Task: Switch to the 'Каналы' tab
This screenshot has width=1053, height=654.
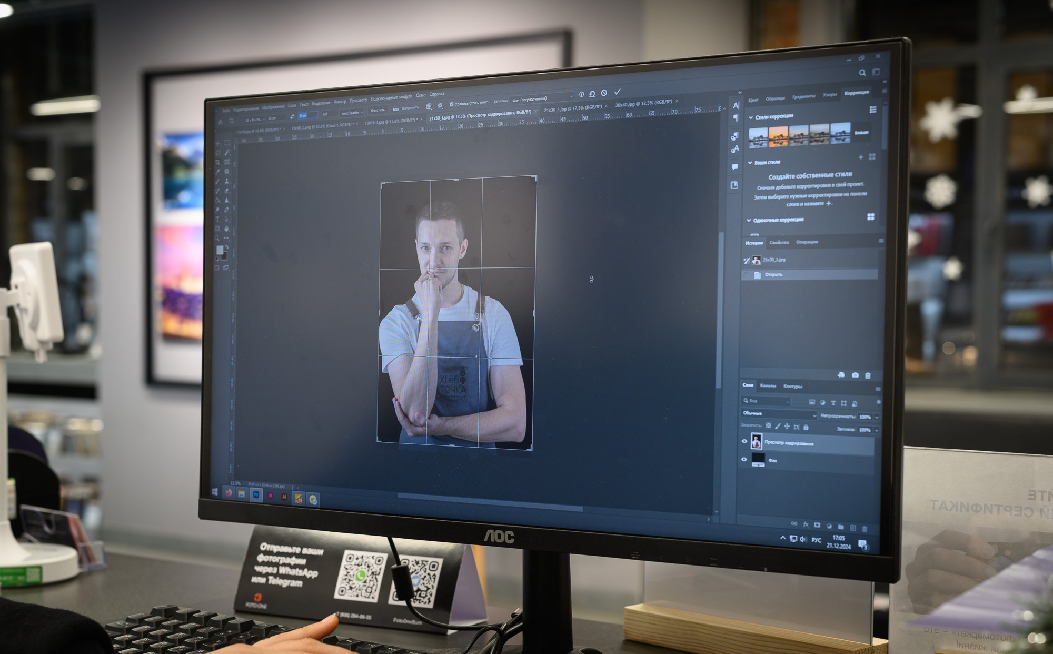Action: click(x=768, y=386)
